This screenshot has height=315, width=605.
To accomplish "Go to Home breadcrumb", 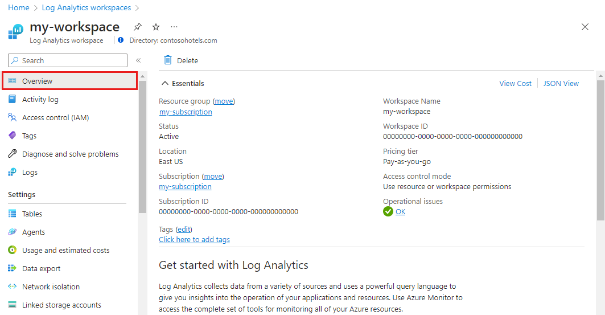I will 19,7.
